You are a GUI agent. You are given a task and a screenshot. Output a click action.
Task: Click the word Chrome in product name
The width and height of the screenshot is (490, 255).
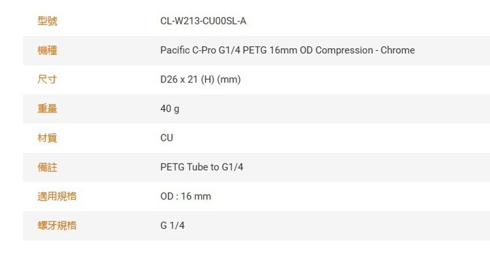click(398, 50)
